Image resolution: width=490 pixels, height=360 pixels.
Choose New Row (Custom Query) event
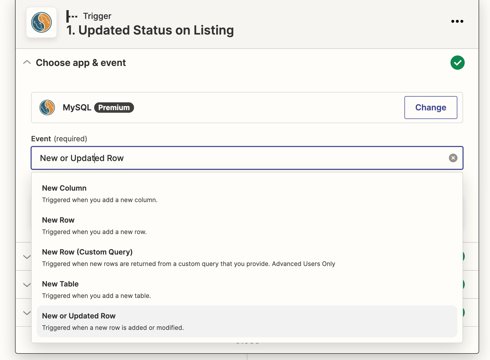coord(247,258)
